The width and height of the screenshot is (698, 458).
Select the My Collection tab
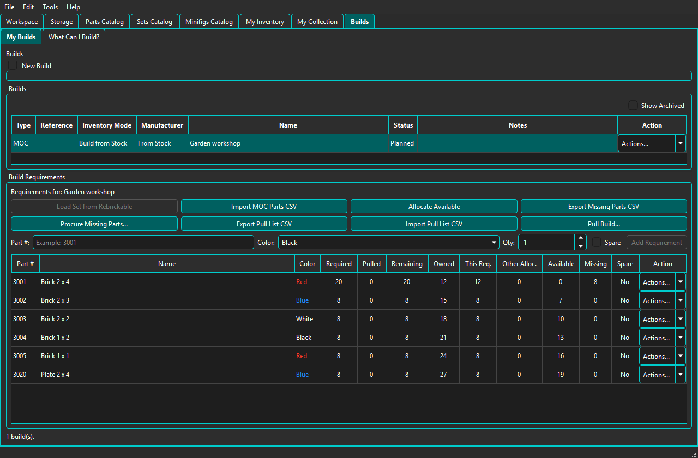click(x=317, y=22)
